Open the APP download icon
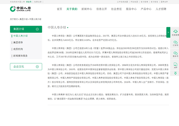Image resolution: width=179 pixels, height=126 pixels. click(175, 65)
